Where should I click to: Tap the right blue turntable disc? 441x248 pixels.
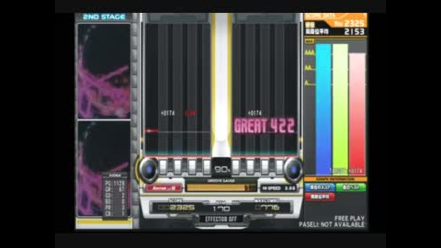[294, 169]
